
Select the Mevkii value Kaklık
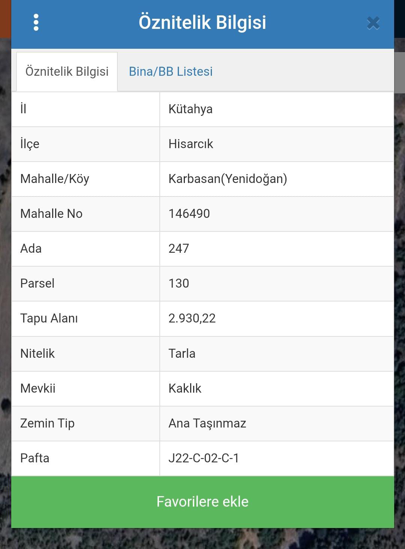(x=185, y=388)
